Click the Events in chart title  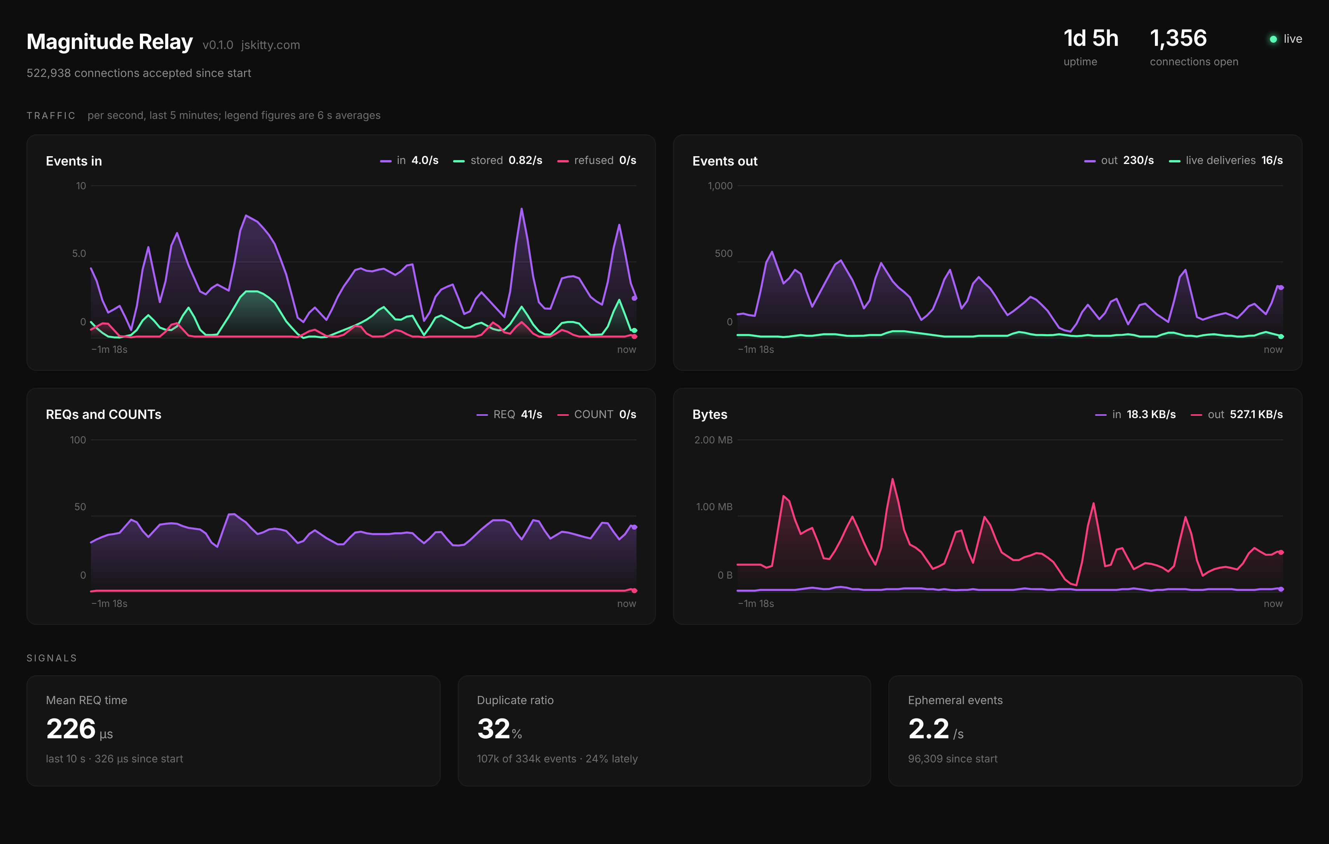pyautogui.click(x=74, y=161)
